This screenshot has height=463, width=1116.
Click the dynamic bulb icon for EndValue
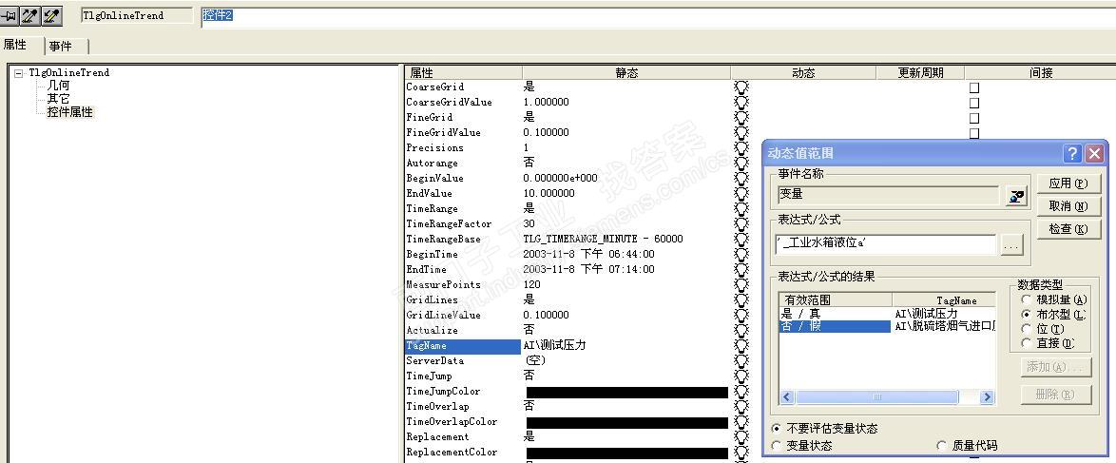pos(741,194)
